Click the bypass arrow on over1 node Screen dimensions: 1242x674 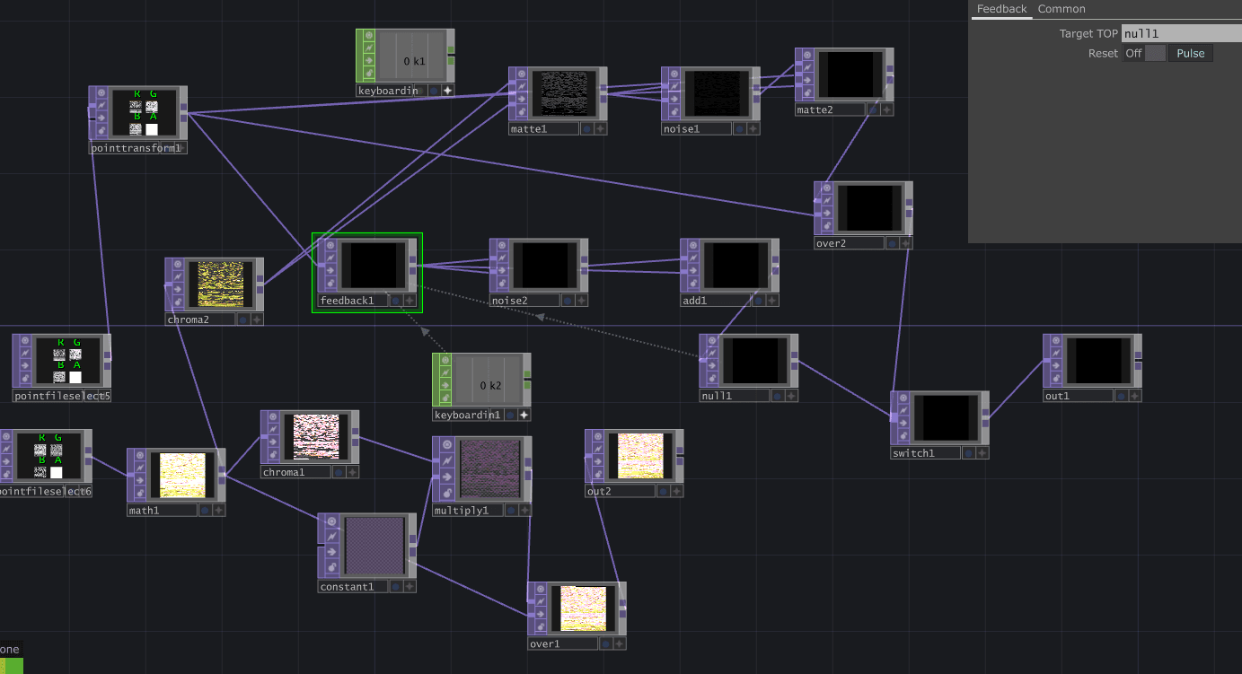pyautogui.click(x=542, y=615)
